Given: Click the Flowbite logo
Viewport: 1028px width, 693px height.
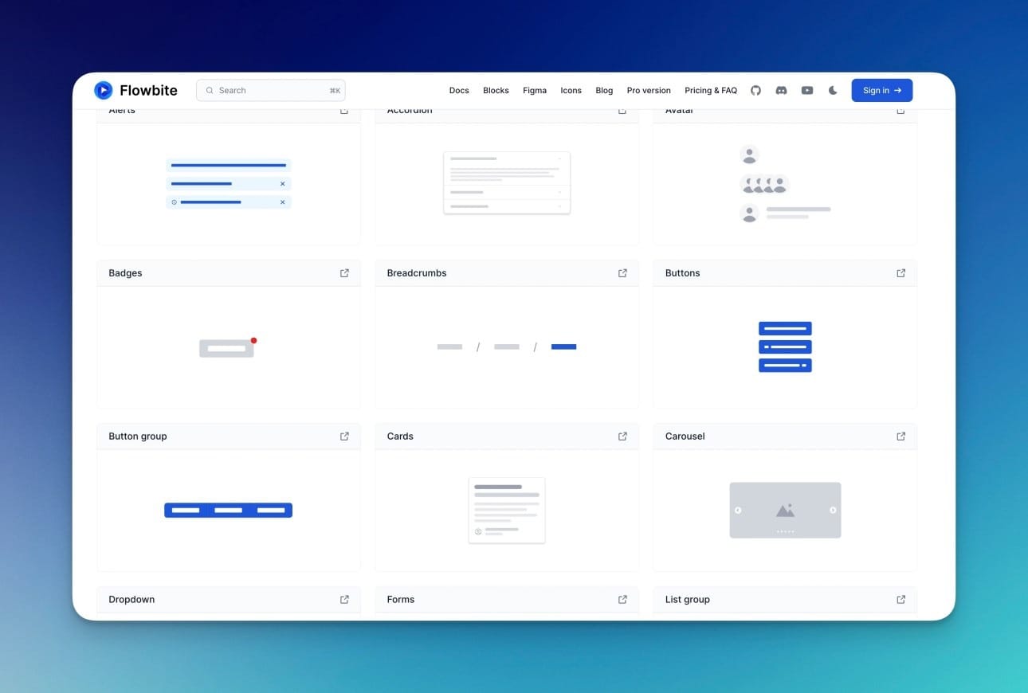Looking at the screenshot, I should pyautogui.click(x=135, y=90).
